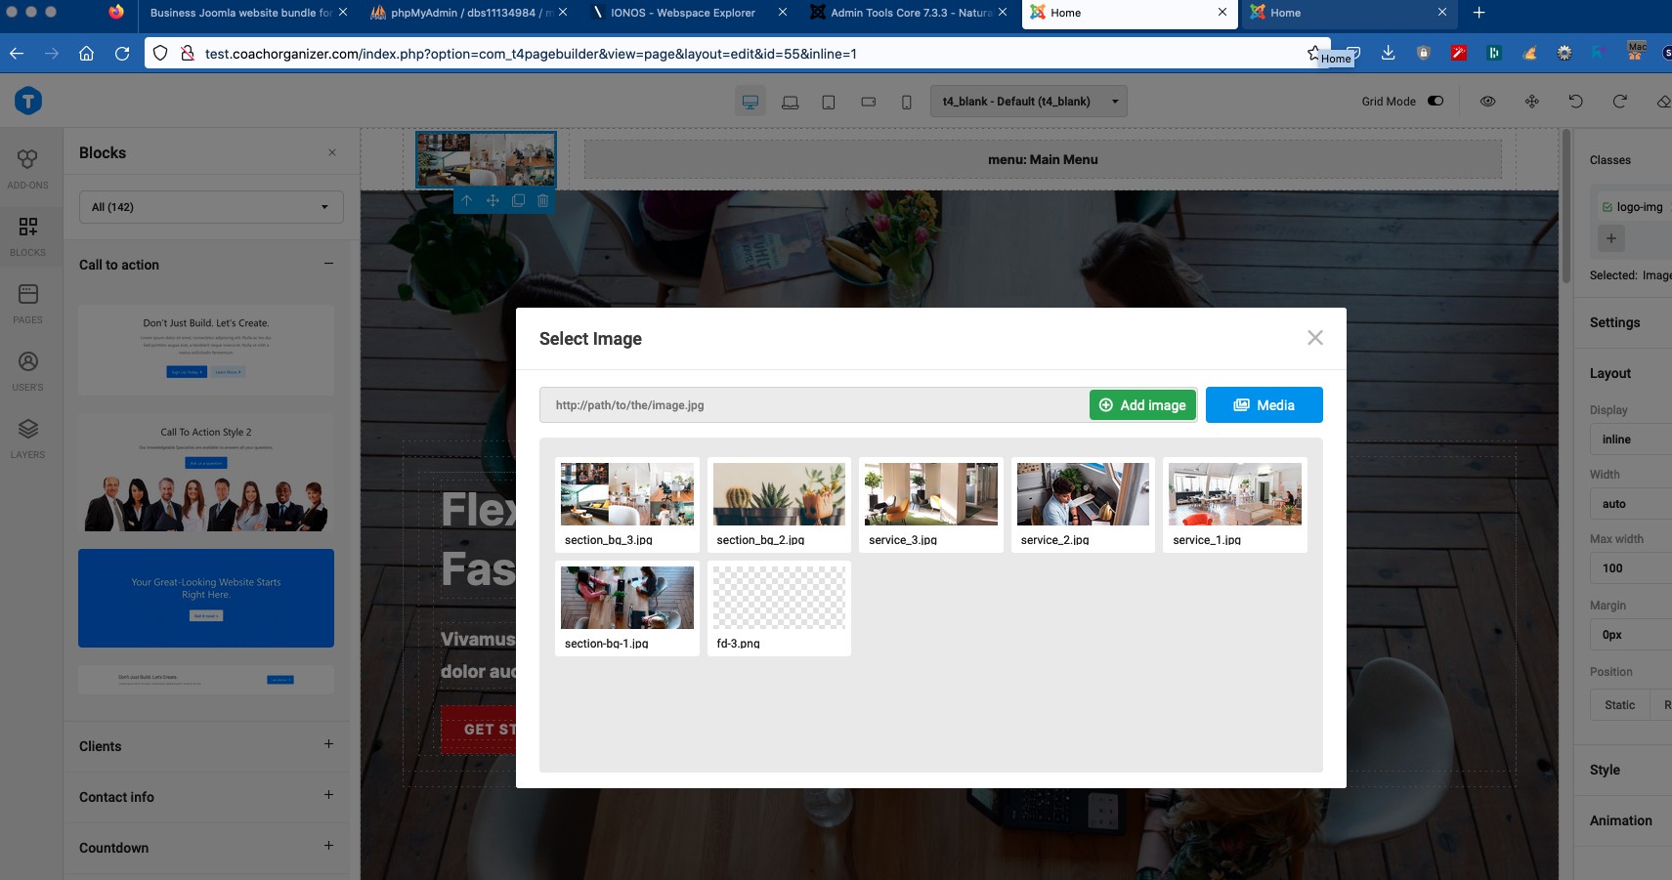
Task: Redo the last change
Action: [1619, 102]
